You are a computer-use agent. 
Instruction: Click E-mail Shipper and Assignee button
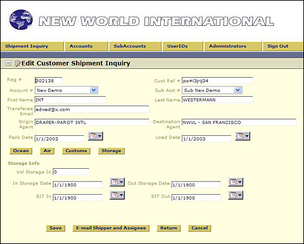(111, 228)
